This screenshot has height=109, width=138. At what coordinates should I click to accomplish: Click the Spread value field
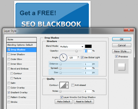click(x=88, y=68)
